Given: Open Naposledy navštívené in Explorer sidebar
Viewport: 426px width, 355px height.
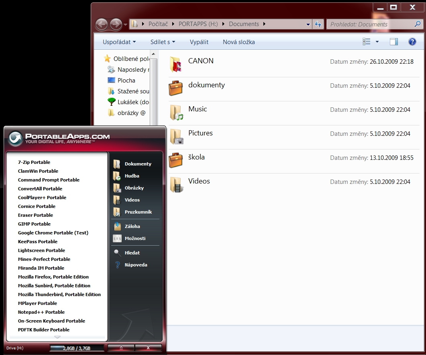Looking at the screenshot, I should point(128,70).
